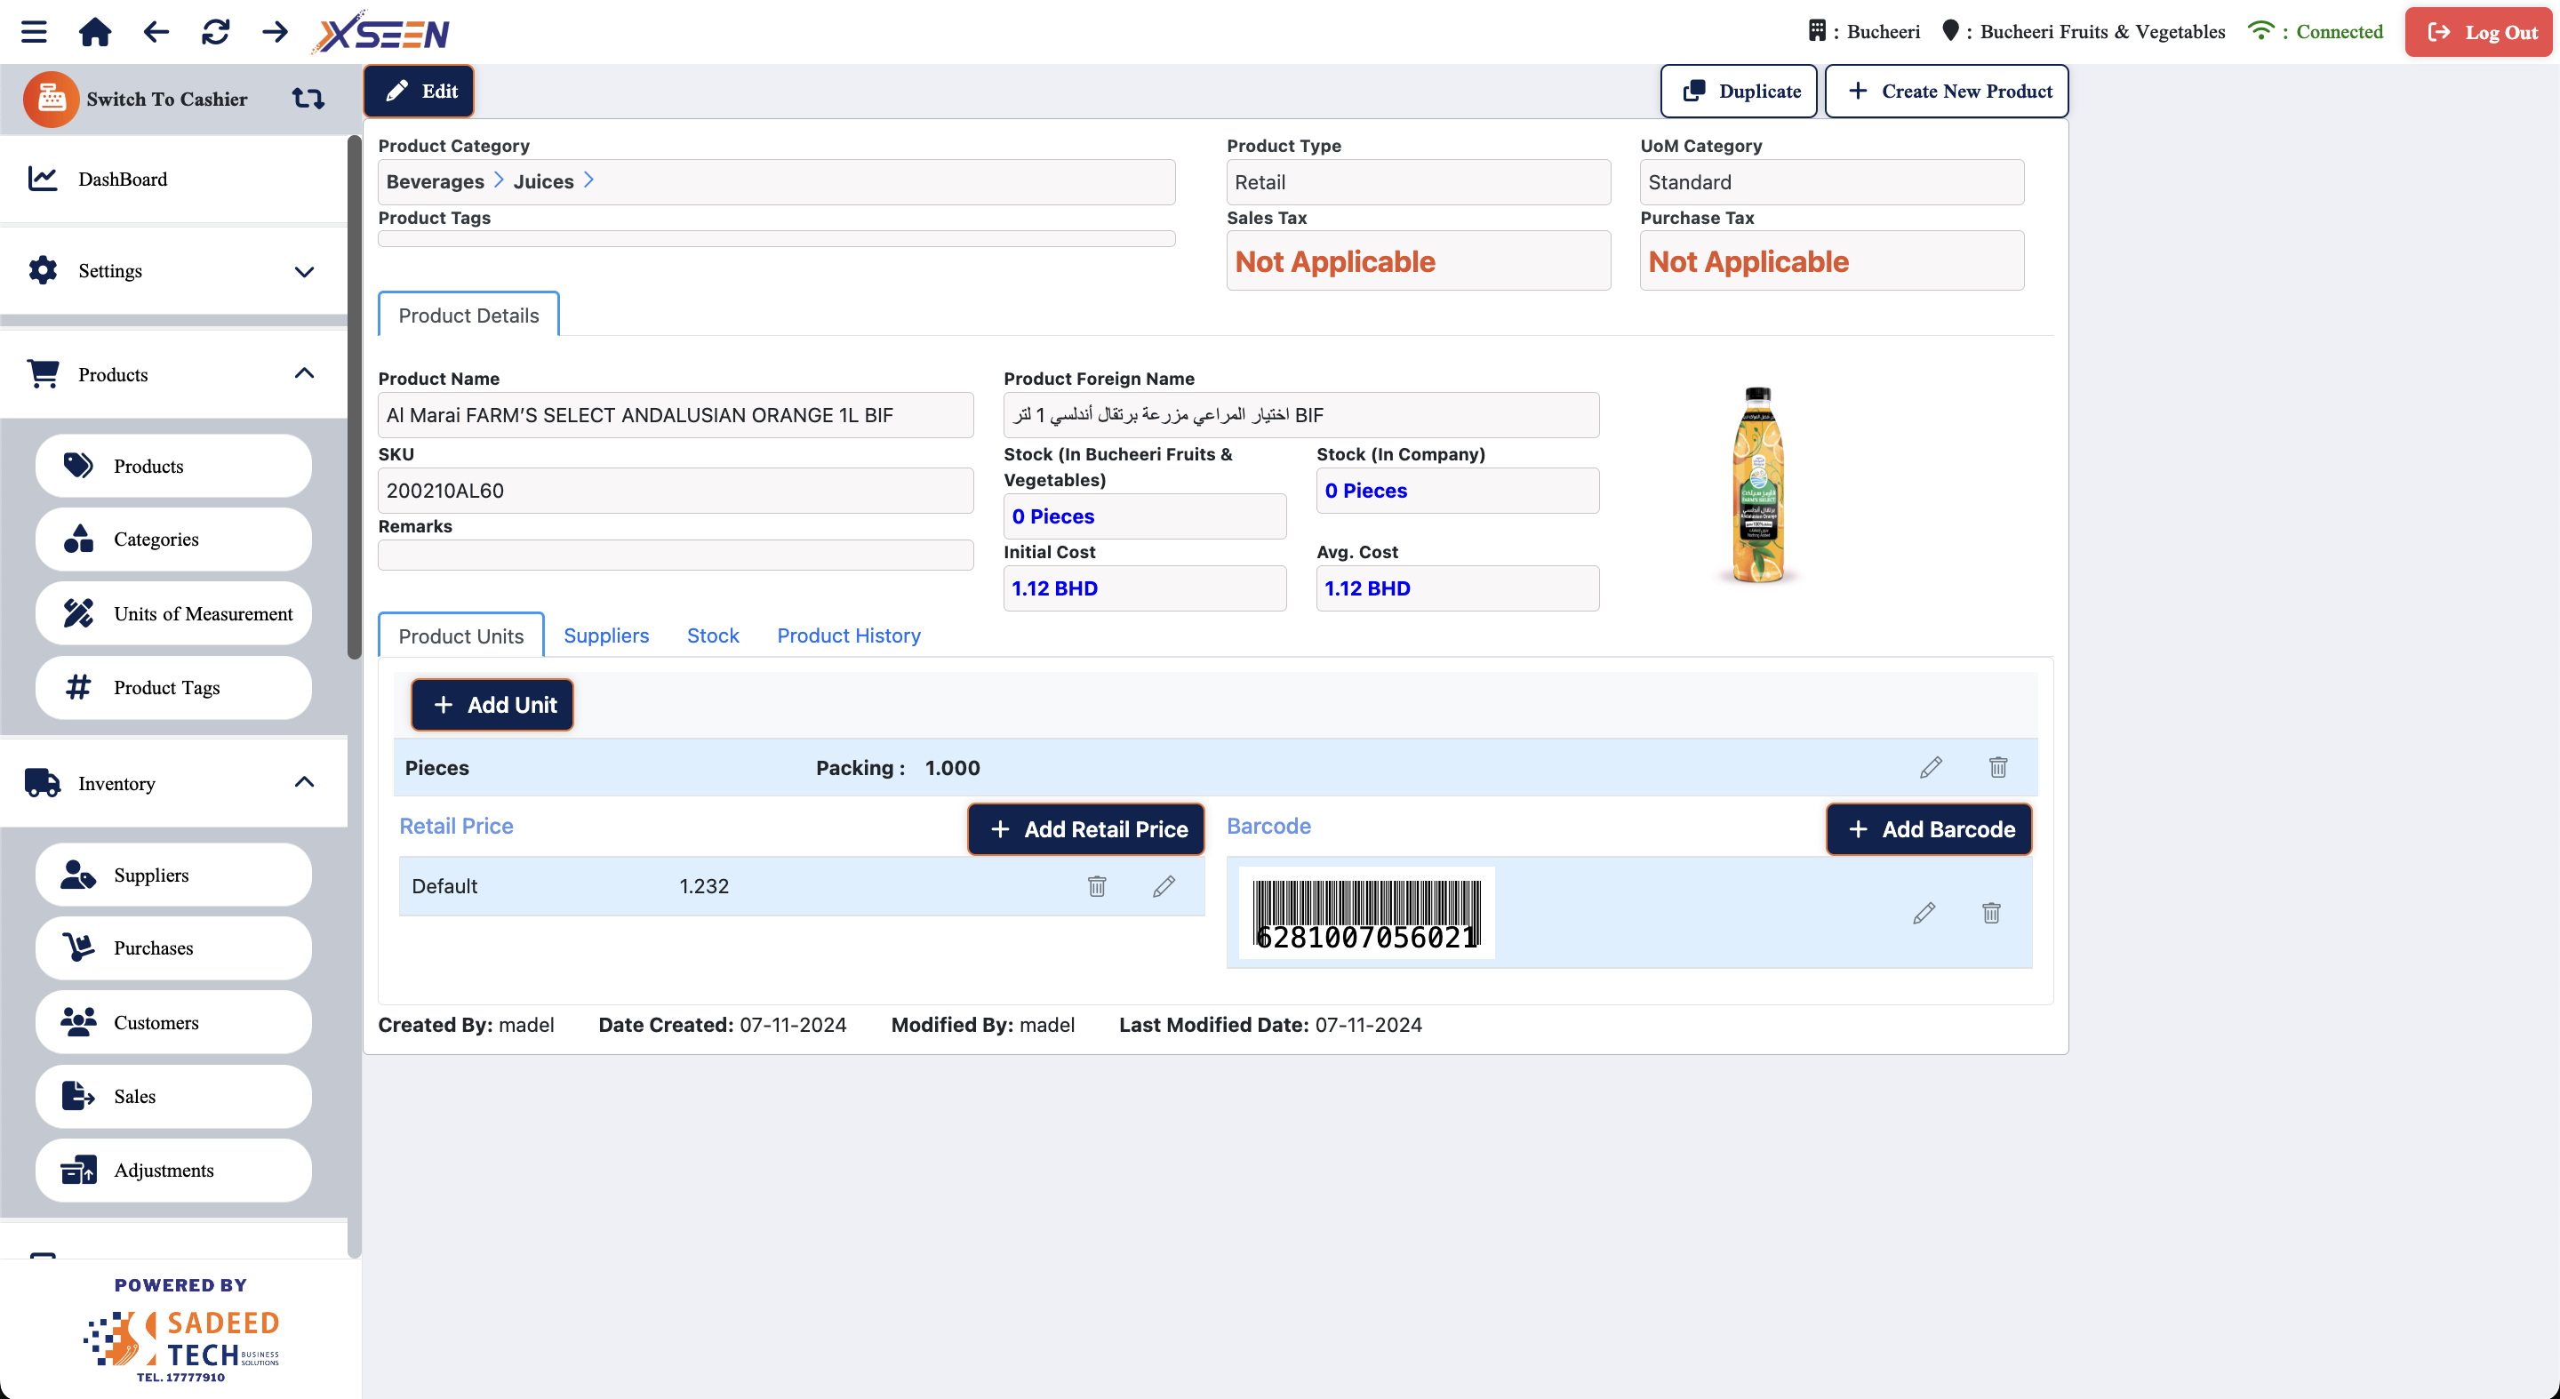
Task: Switch to Product History tab
Action: [x=849, y=635]
